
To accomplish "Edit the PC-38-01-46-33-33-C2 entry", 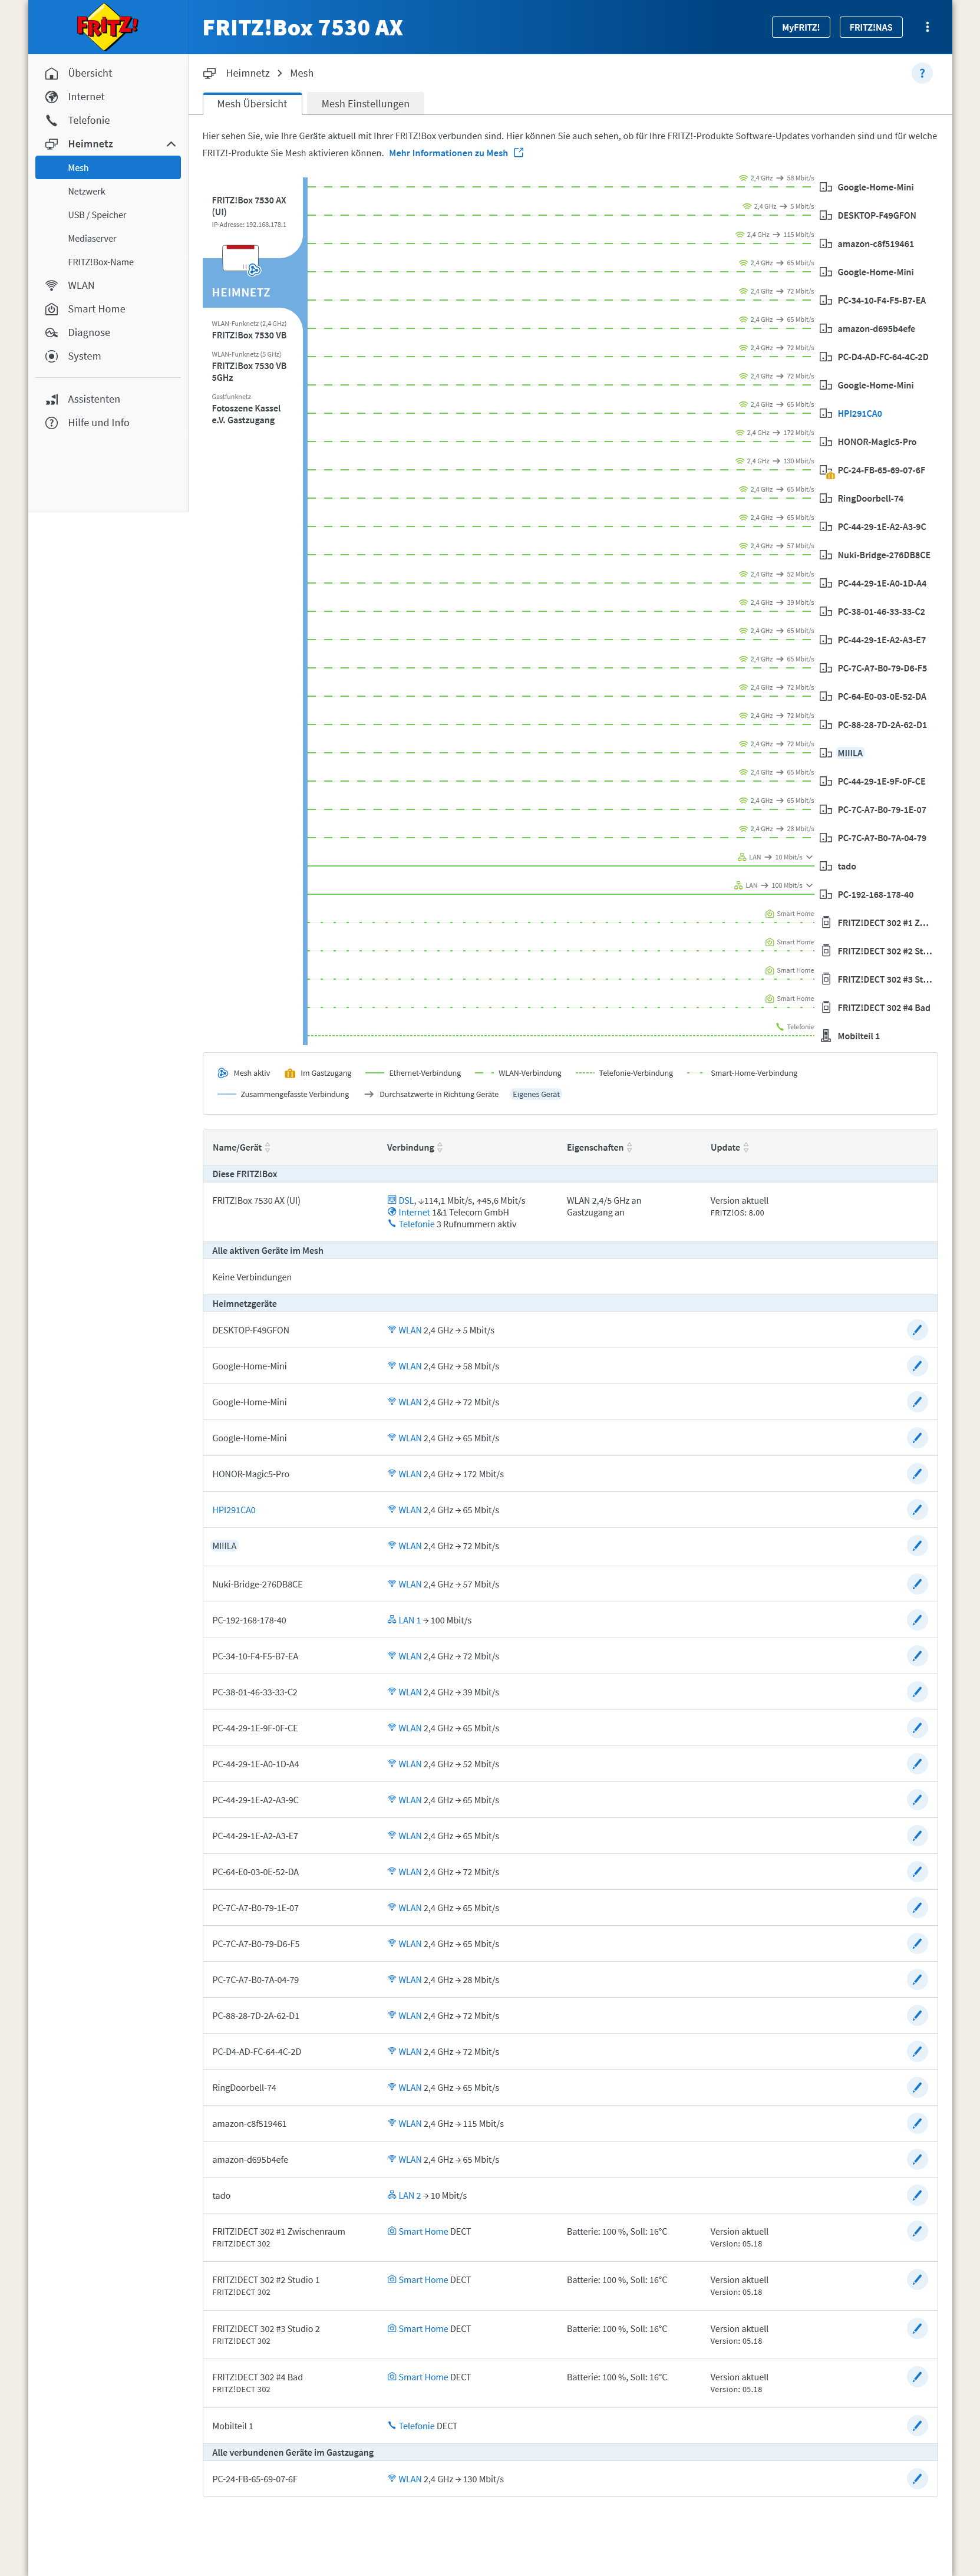I will pyautogui.click(x=917, y=1692).
